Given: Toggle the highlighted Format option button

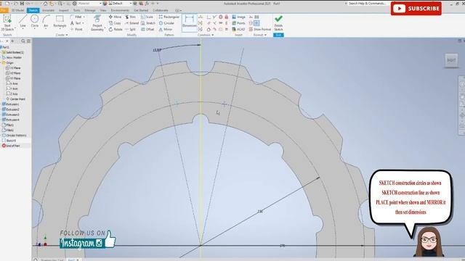Looking at the screenshot, I should (x=256, y=23).
